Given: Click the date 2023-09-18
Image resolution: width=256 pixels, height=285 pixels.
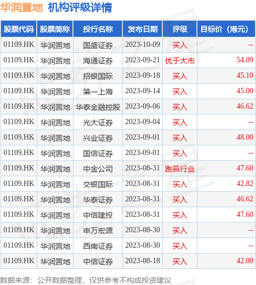Looking at the screenshot, I should pyautogui.click(x=143, y=76).
